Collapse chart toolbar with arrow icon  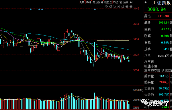131,2
